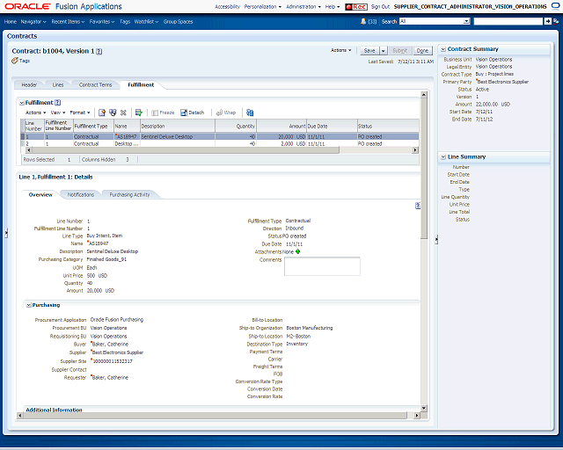563x450 pixels.
Task: Open the Fulfillment Actions menu
Action: click(x=35, y=112)
